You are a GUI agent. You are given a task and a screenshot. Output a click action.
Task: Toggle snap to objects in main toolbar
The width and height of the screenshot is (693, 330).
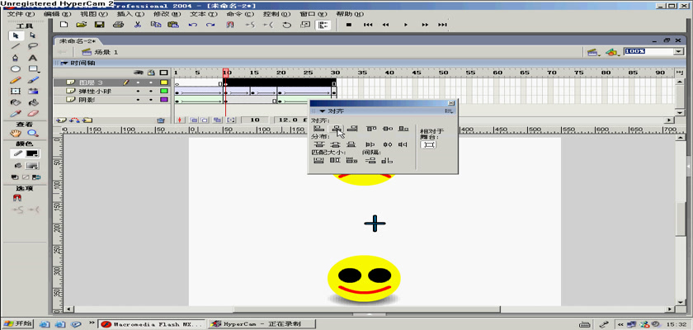point(230,26)
